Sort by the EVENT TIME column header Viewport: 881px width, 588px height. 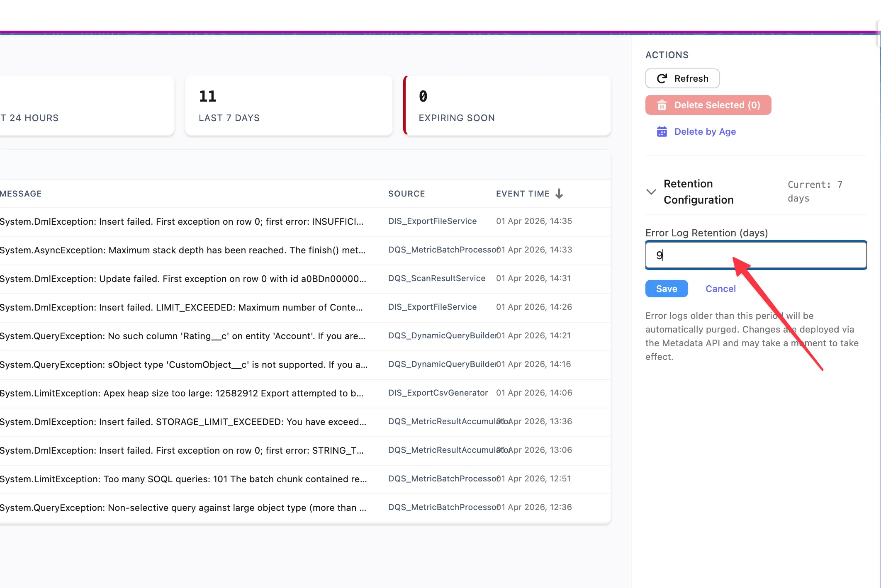click(522, 193)
